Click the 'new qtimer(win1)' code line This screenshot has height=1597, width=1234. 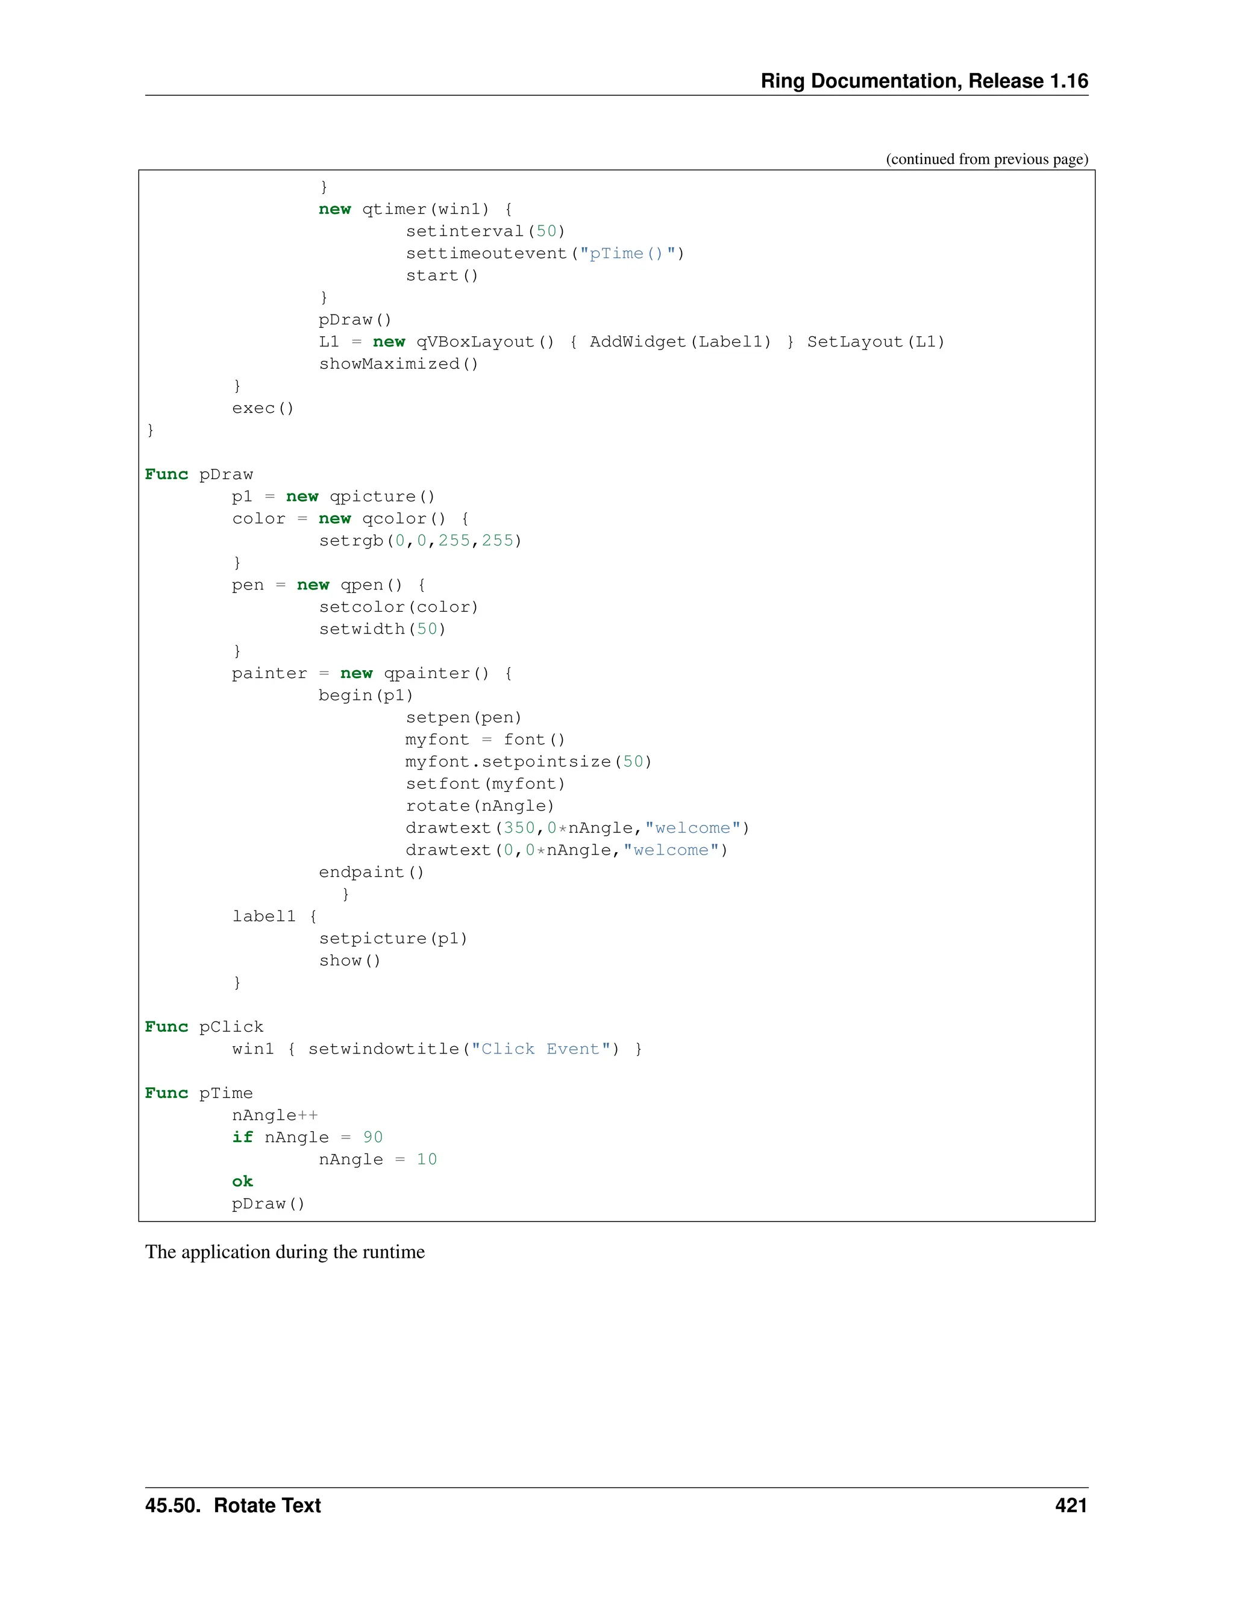(415, 209)
